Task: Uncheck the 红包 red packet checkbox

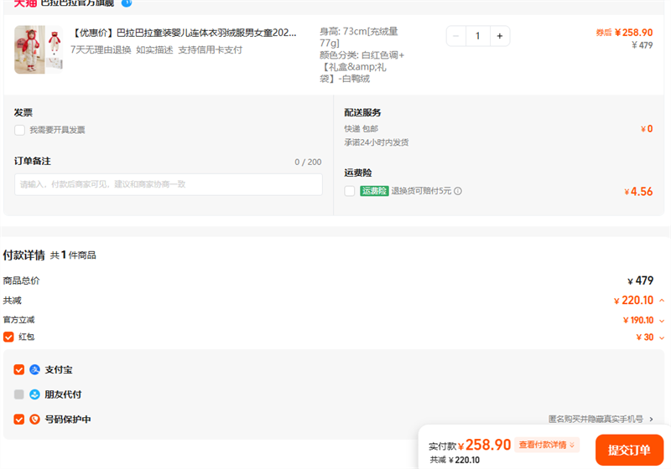Action: point(8,337)
